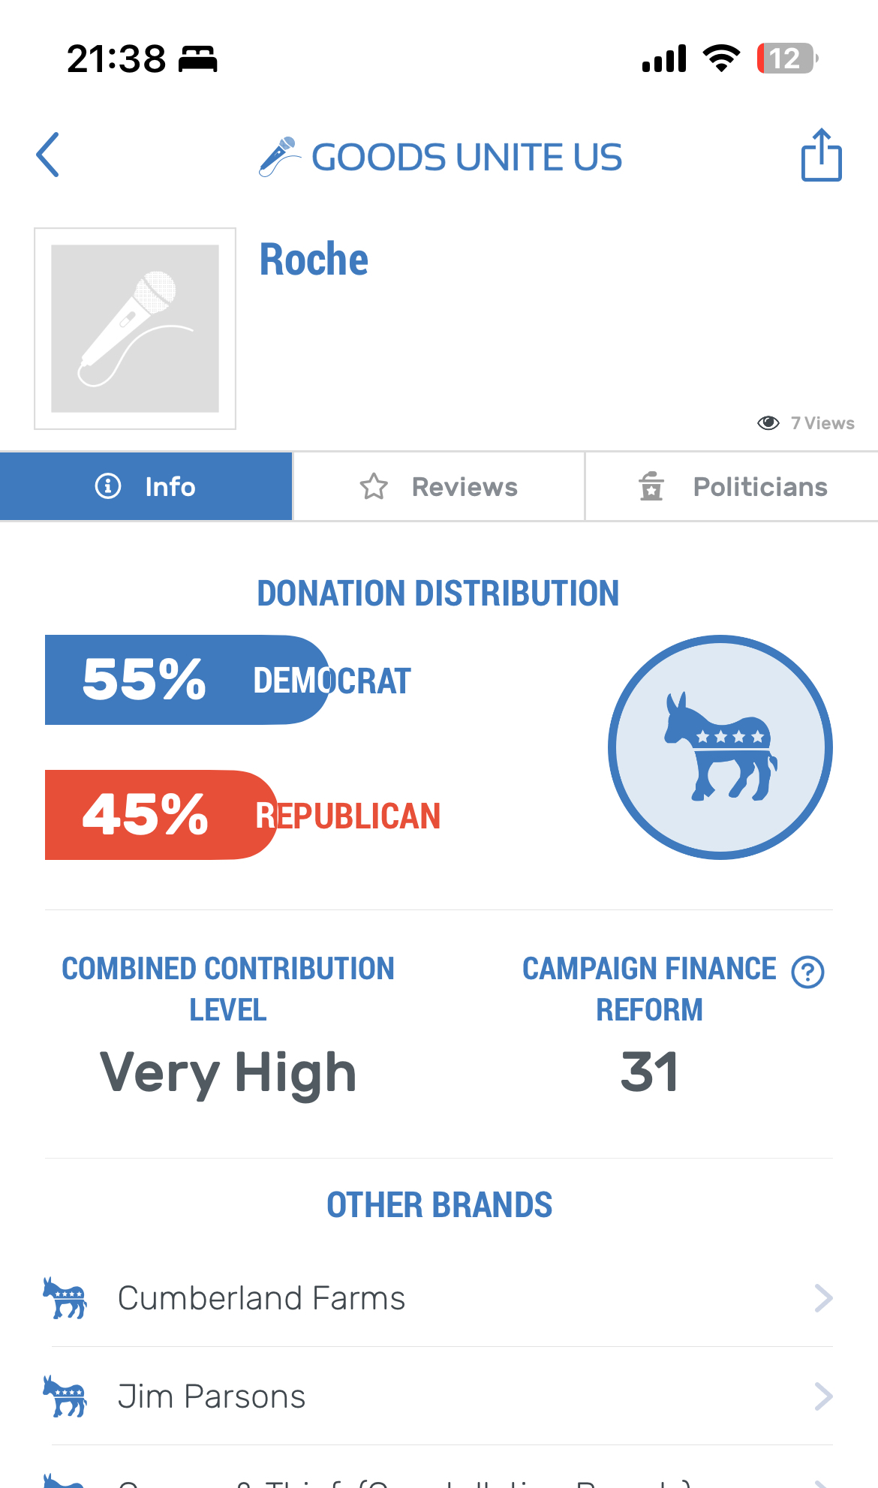
Task: Open the Politicians tab
Action: click(x=732, y=487)
